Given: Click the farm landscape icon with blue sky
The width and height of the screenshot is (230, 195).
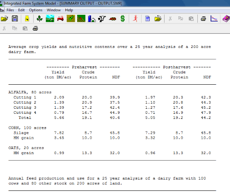Looking at the screenshot, I should [x=50, y=18].
